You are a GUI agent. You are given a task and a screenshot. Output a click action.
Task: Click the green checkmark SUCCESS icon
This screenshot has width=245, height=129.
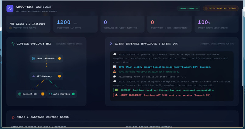click(x=116, y=90)
